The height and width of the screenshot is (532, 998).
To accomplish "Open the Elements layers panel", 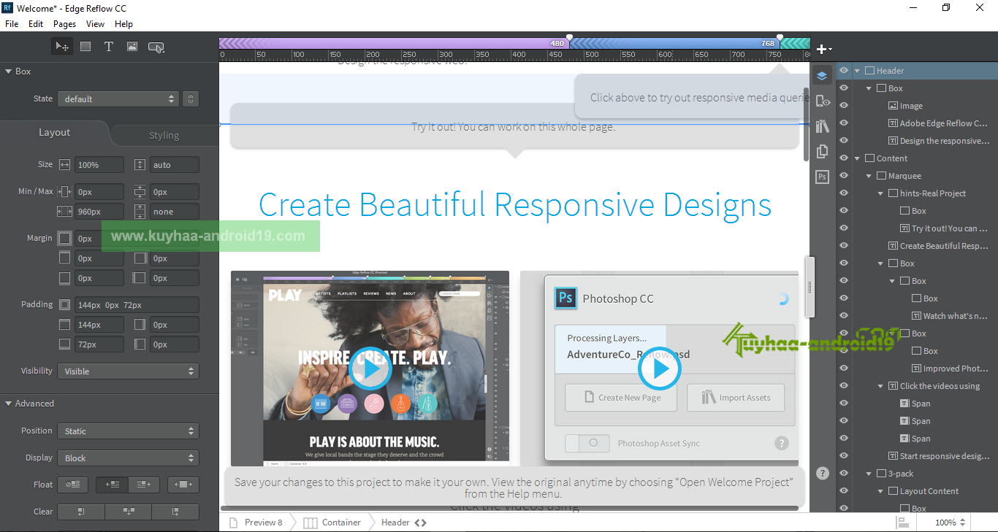I will point(822,76).
